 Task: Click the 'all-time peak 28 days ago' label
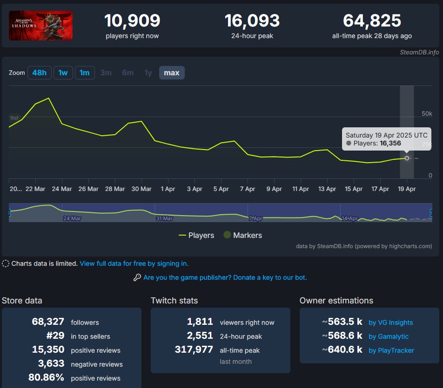click(x=372, y=36)
